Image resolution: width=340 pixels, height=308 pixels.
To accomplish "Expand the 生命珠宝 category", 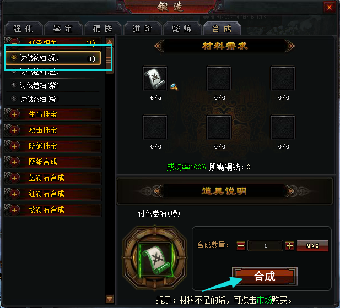I will click(14, 114).
